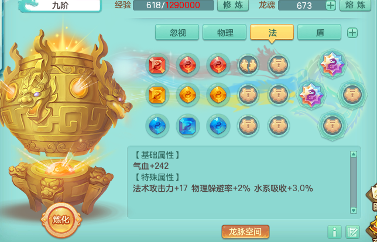Add a new preset tab with plus
The image size is (377, 242).
tap(352, 33)
